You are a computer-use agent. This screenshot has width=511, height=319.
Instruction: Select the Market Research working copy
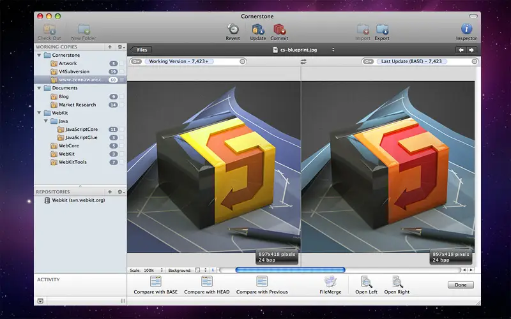(x=77, y=105)
